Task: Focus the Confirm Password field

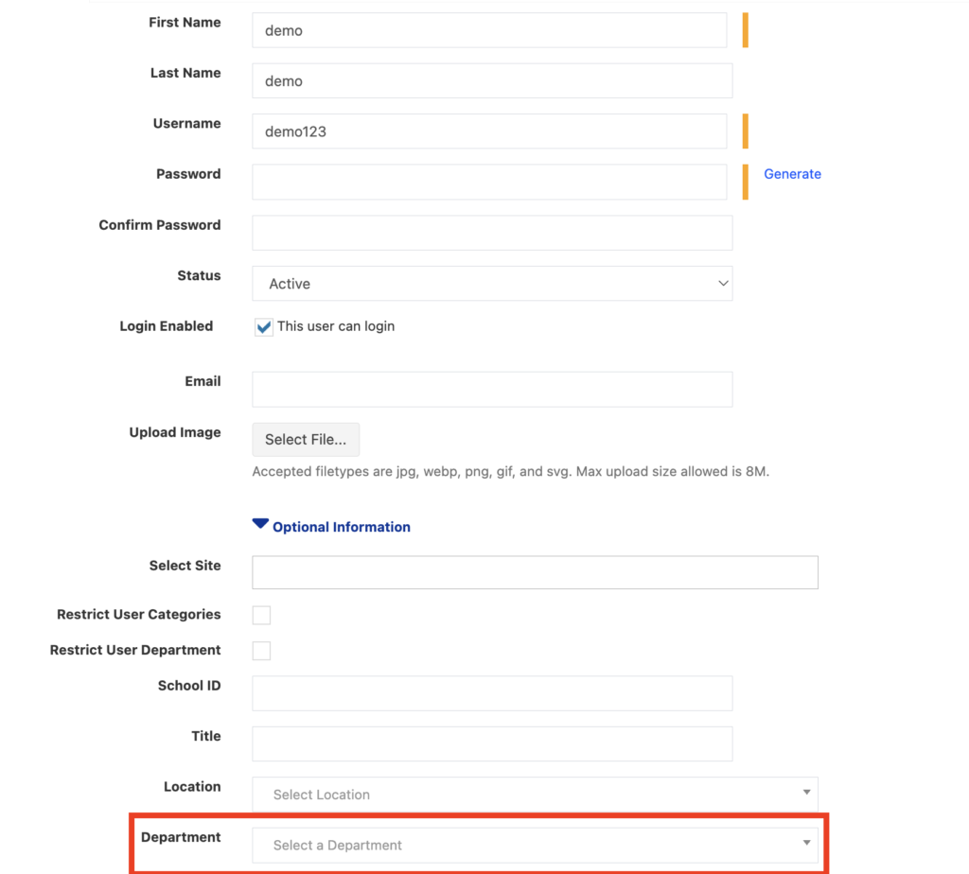Action: pyautogui.click(x=491, y=233)
